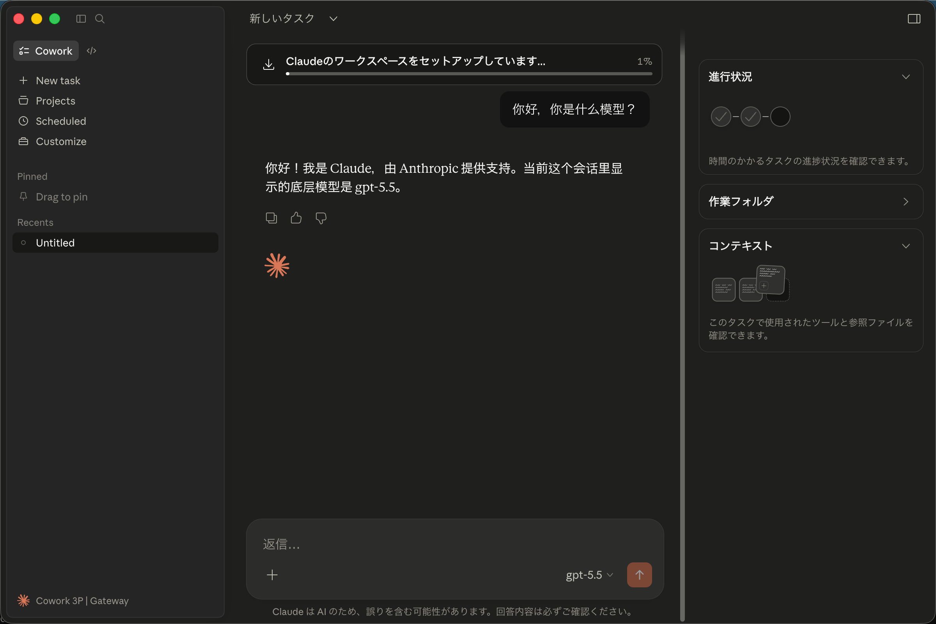Click the Cowork 3P | Gateway account label
Image resolution: width=936 pixels, height=624 pixels.
[82, 601]
